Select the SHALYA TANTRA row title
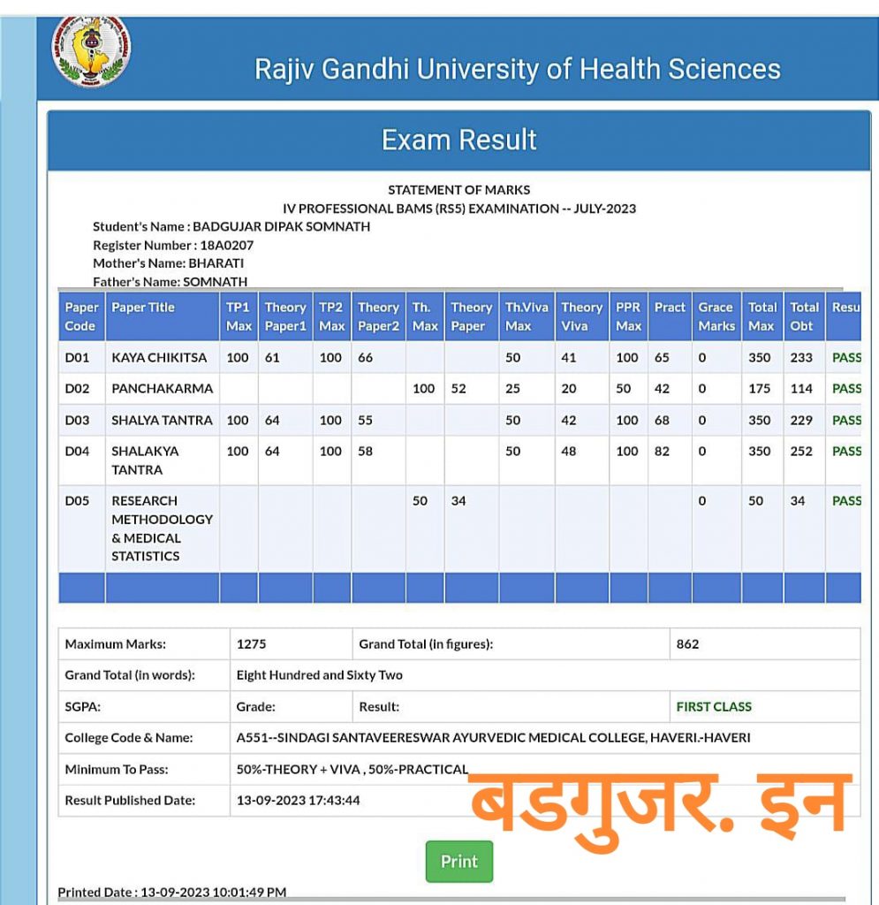The image size is (879, 905). 162,421
